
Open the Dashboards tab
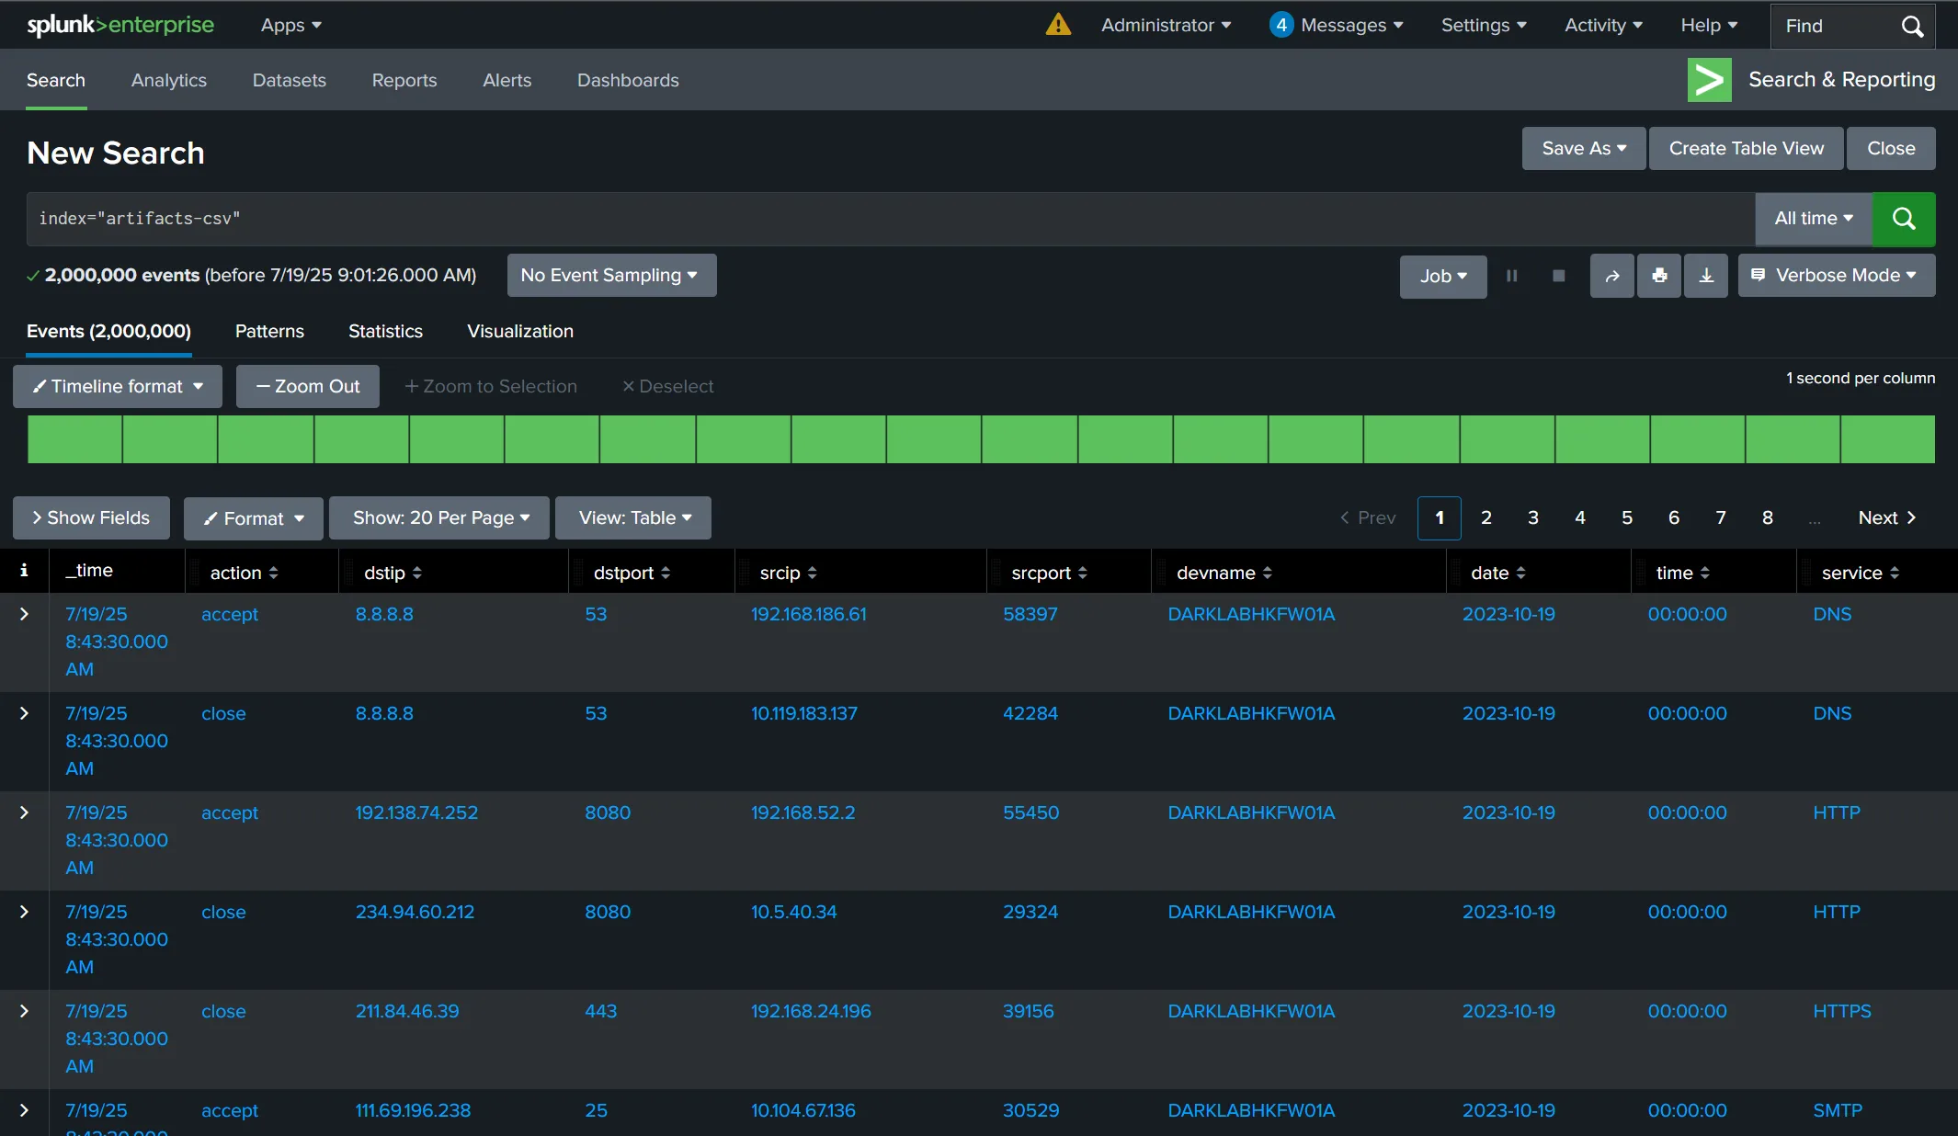[628, 80]
